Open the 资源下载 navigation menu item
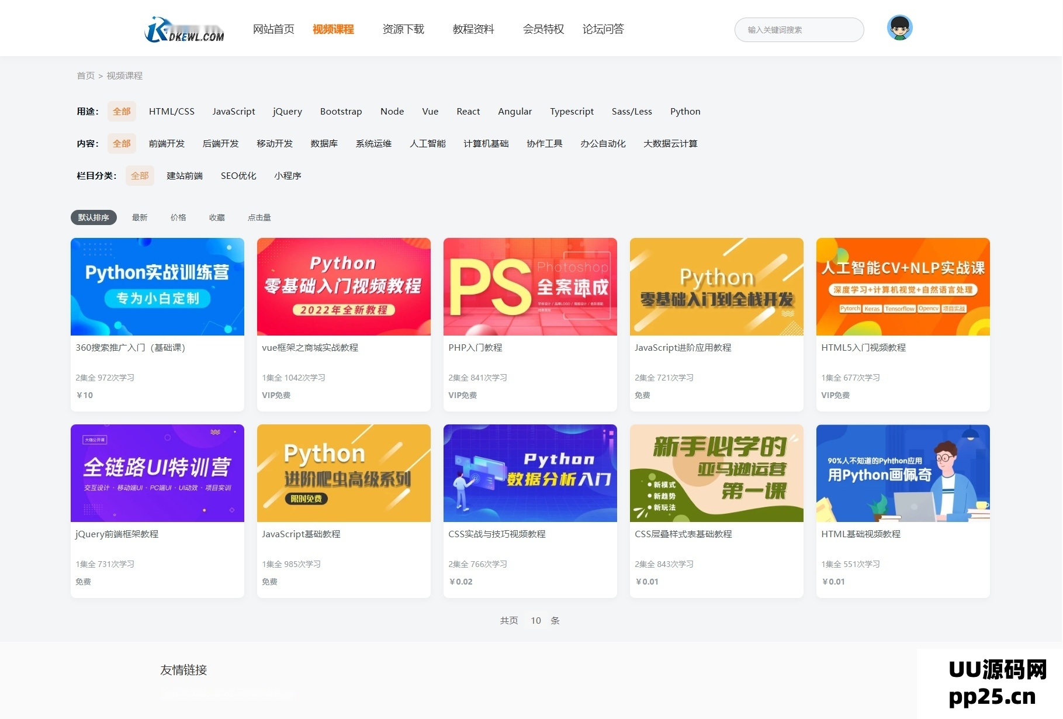The width and height of the screenshot is (1063, 719). [x=403, y=29]
